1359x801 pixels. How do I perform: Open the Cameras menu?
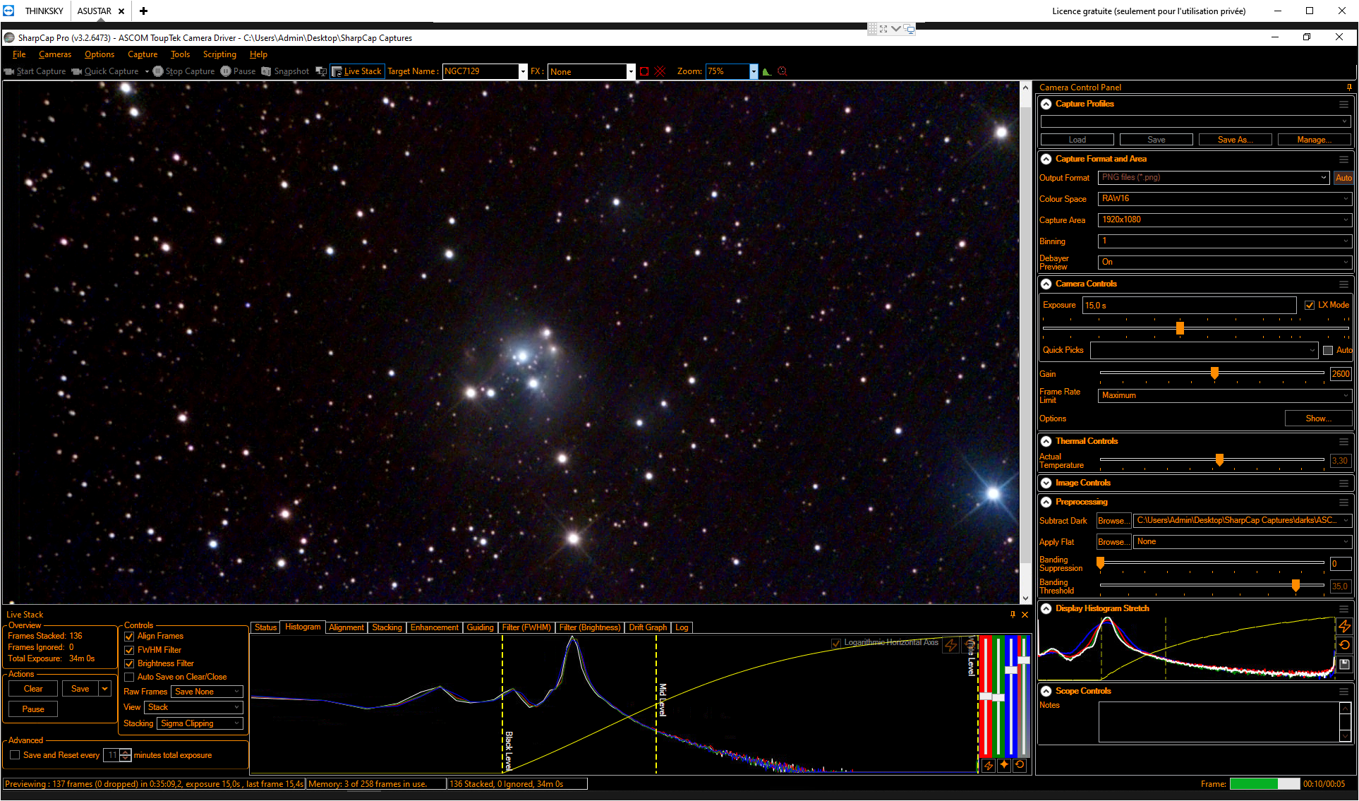point(55,54)
